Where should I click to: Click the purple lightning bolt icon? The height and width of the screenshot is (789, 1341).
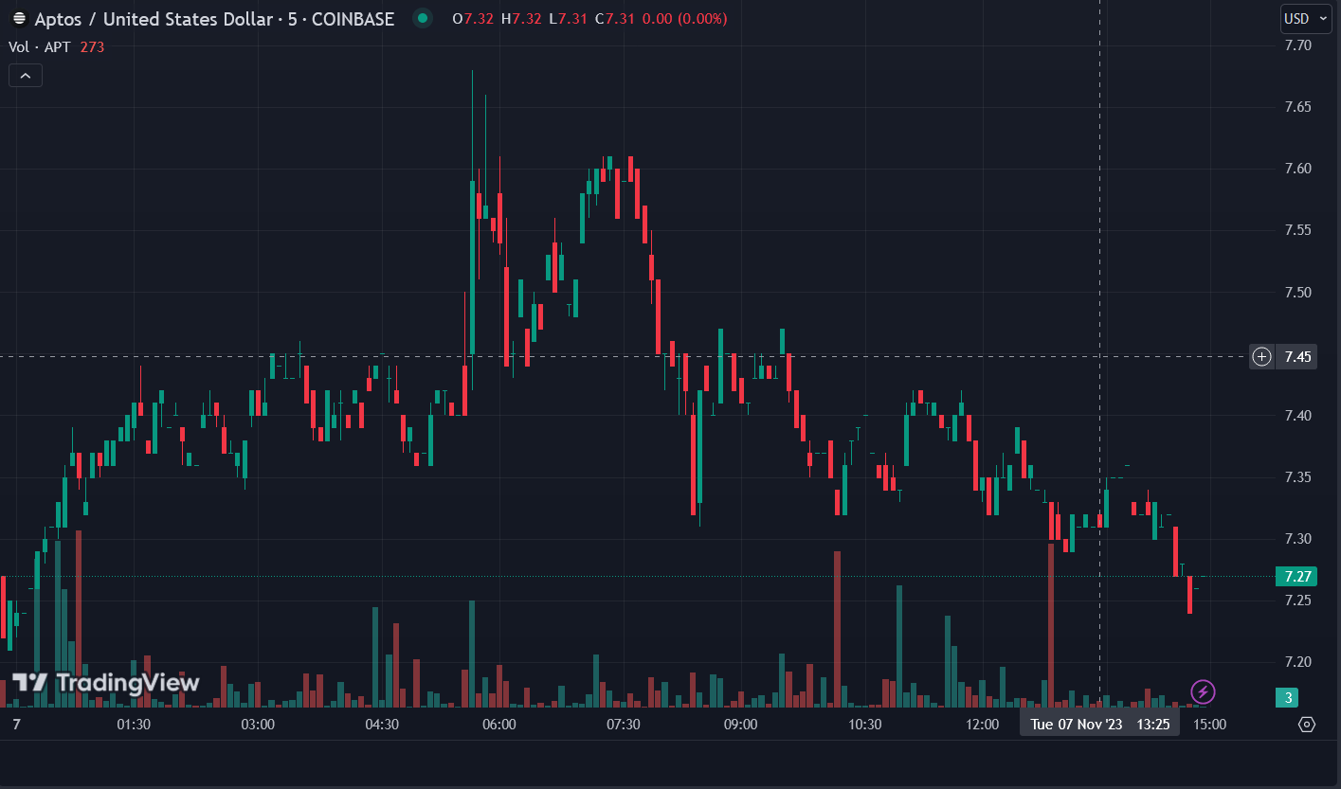pos(1203,690)
